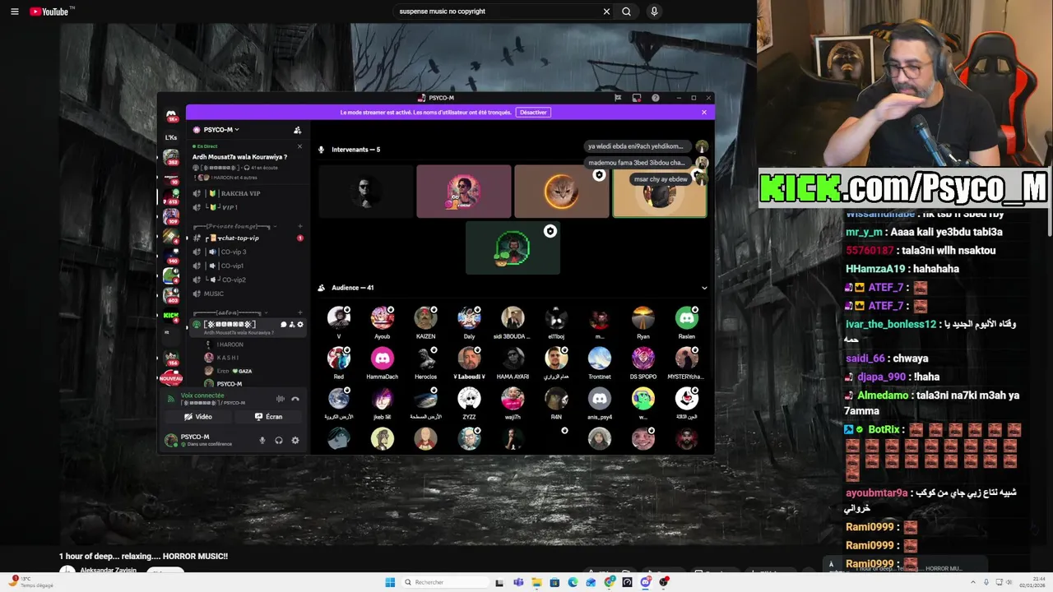Open Discord user settings gear

[295, 440]
